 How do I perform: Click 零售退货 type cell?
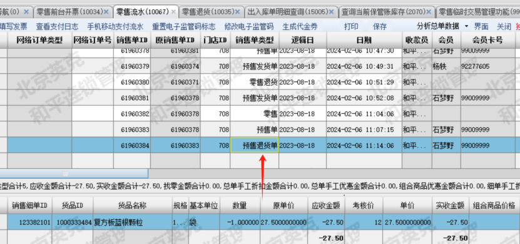[x=254, y=82]
